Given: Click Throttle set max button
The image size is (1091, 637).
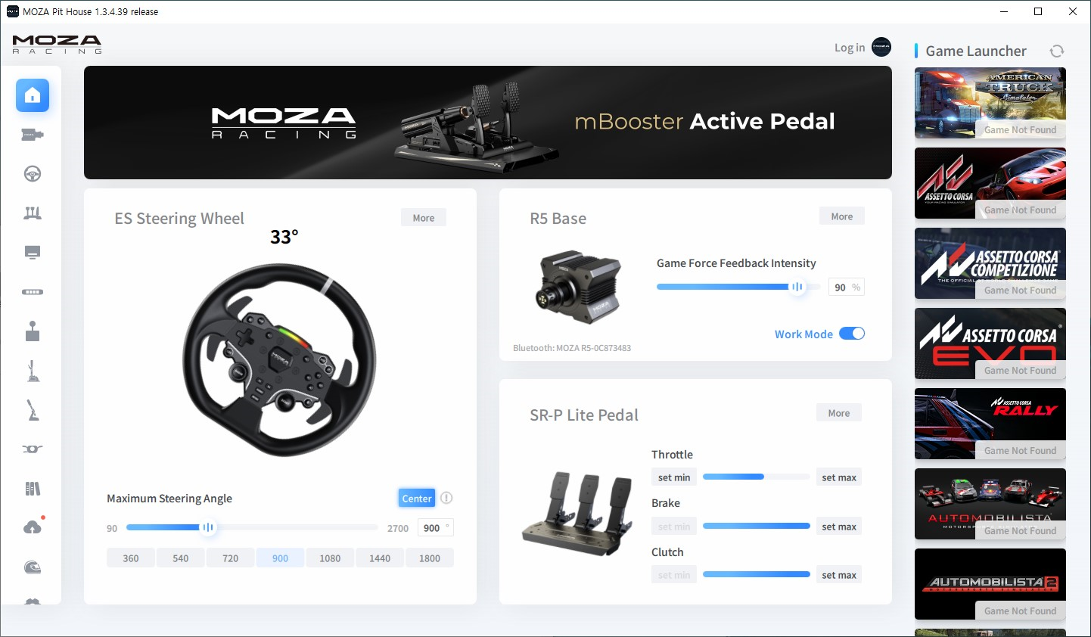Looking at the screenshot, I should pyautogui.click(x=839, y=477).
